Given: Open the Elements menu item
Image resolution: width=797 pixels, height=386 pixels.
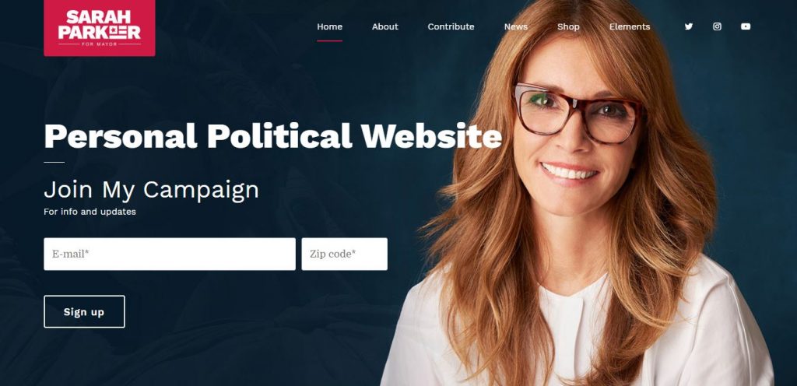Looking at the screenshot, I should (x=629, y=26).
